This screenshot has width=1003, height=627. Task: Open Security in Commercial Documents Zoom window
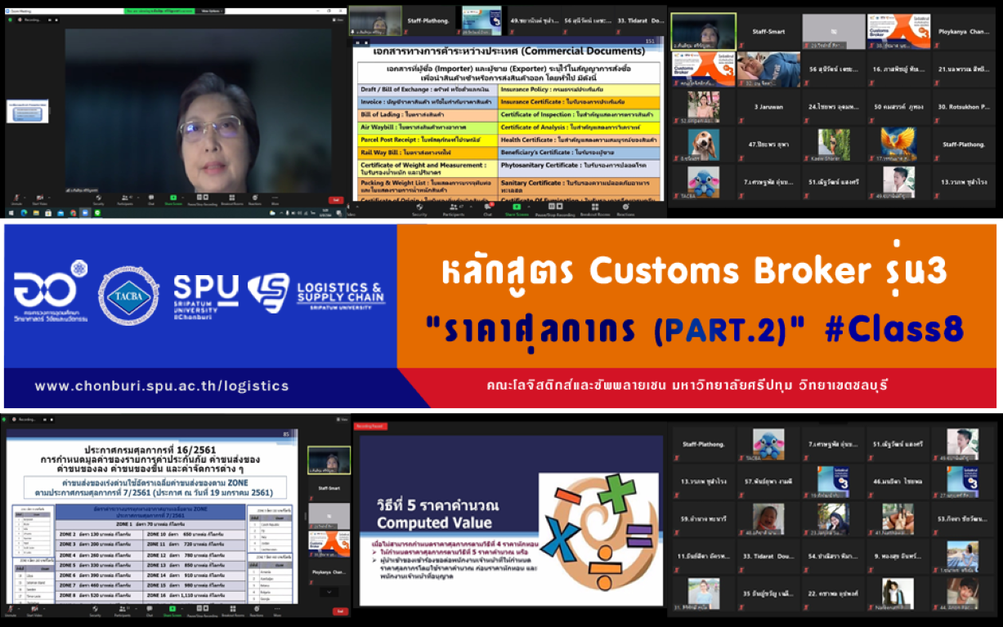(419, 211)
